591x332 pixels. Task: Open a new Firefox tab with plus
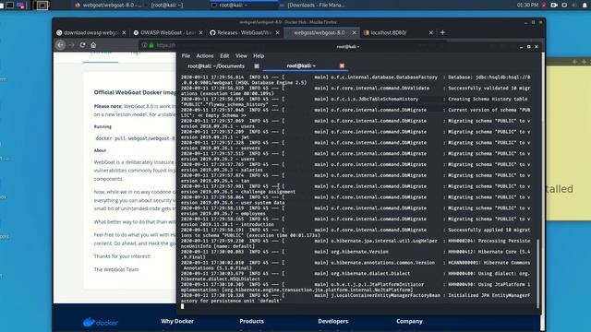(x=442, y=33)
